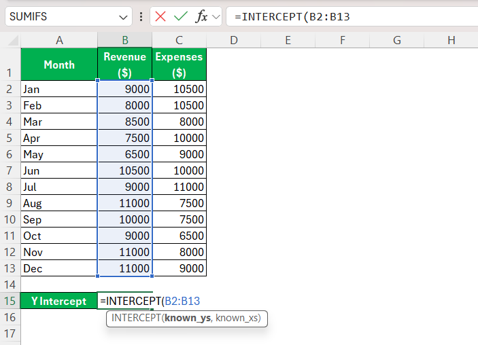The width and height of the screenshot is (478, 345).
Task: Click the INTERCEPT formula in cell B15
Action: click(x=150, y=301)
